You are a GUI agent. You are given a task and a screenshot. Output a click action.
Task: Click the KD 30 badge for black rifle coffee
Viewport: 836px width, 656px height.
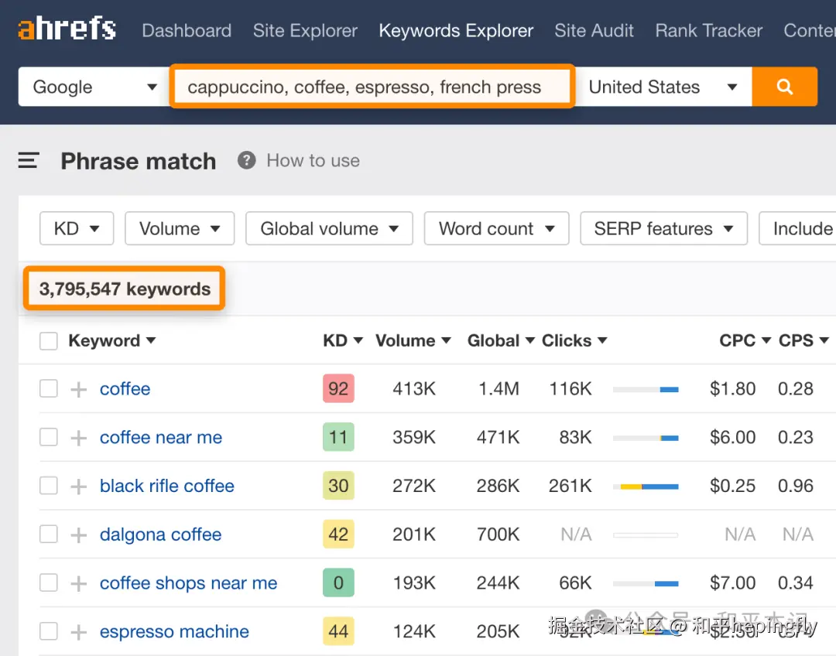(x=338, y=486)
